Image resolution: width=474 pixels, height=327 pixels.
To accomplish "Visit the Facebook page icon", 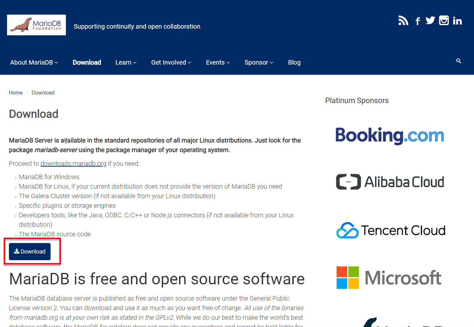I will (418, 21).
